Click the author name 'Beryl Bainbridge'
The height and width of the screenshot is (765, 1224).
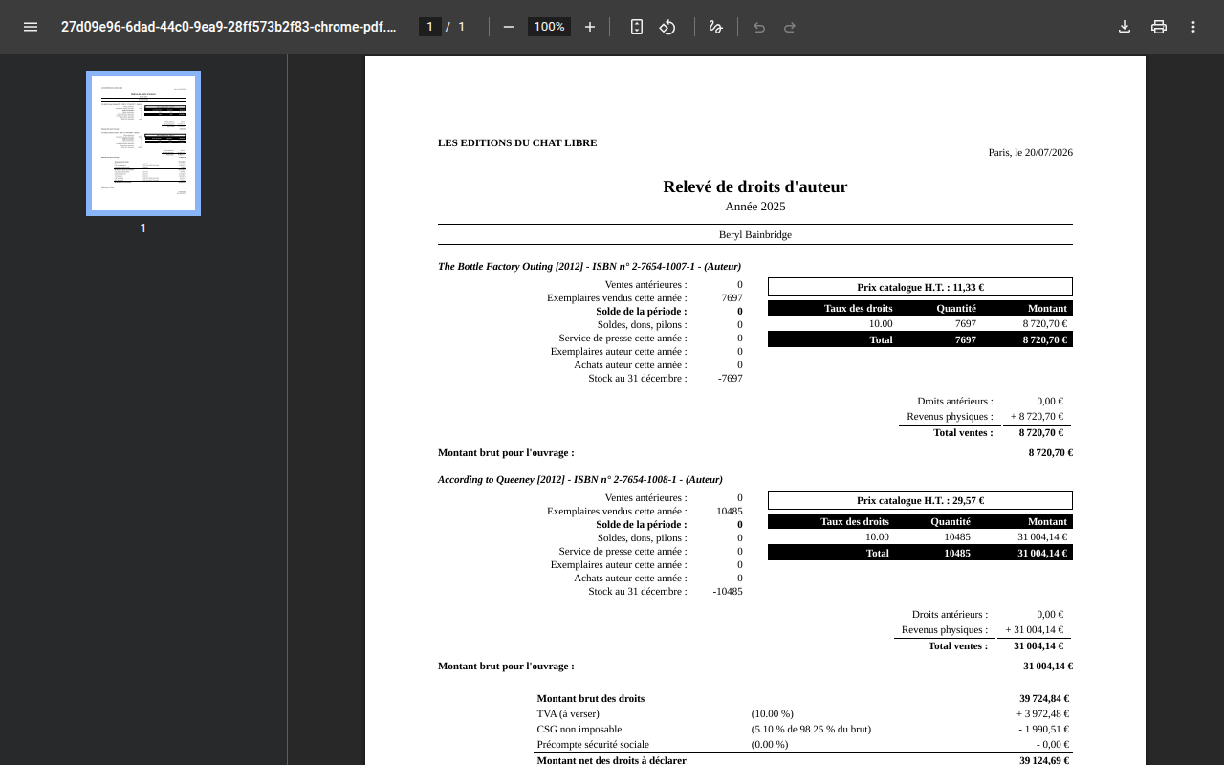pyautogui.click(x=755, y=234)
